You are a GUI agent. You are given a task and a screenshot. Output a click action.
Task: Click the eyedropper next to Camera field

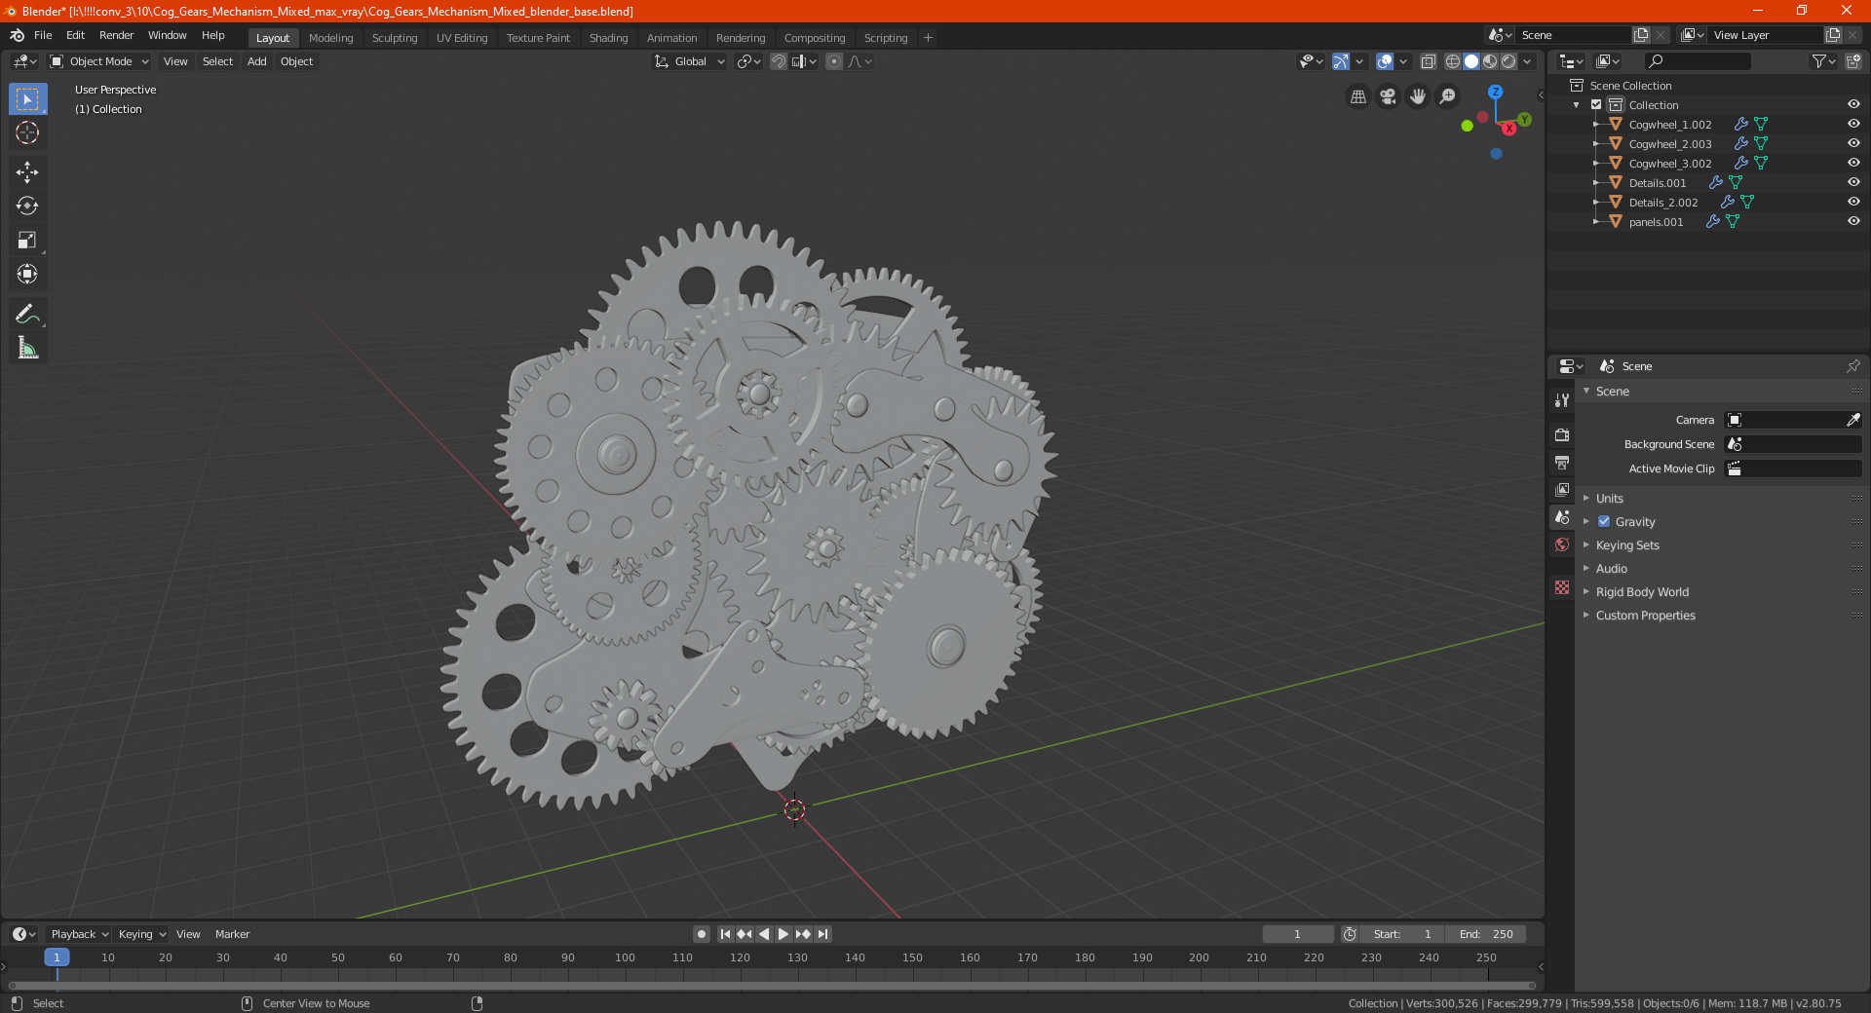point(1852,420)
